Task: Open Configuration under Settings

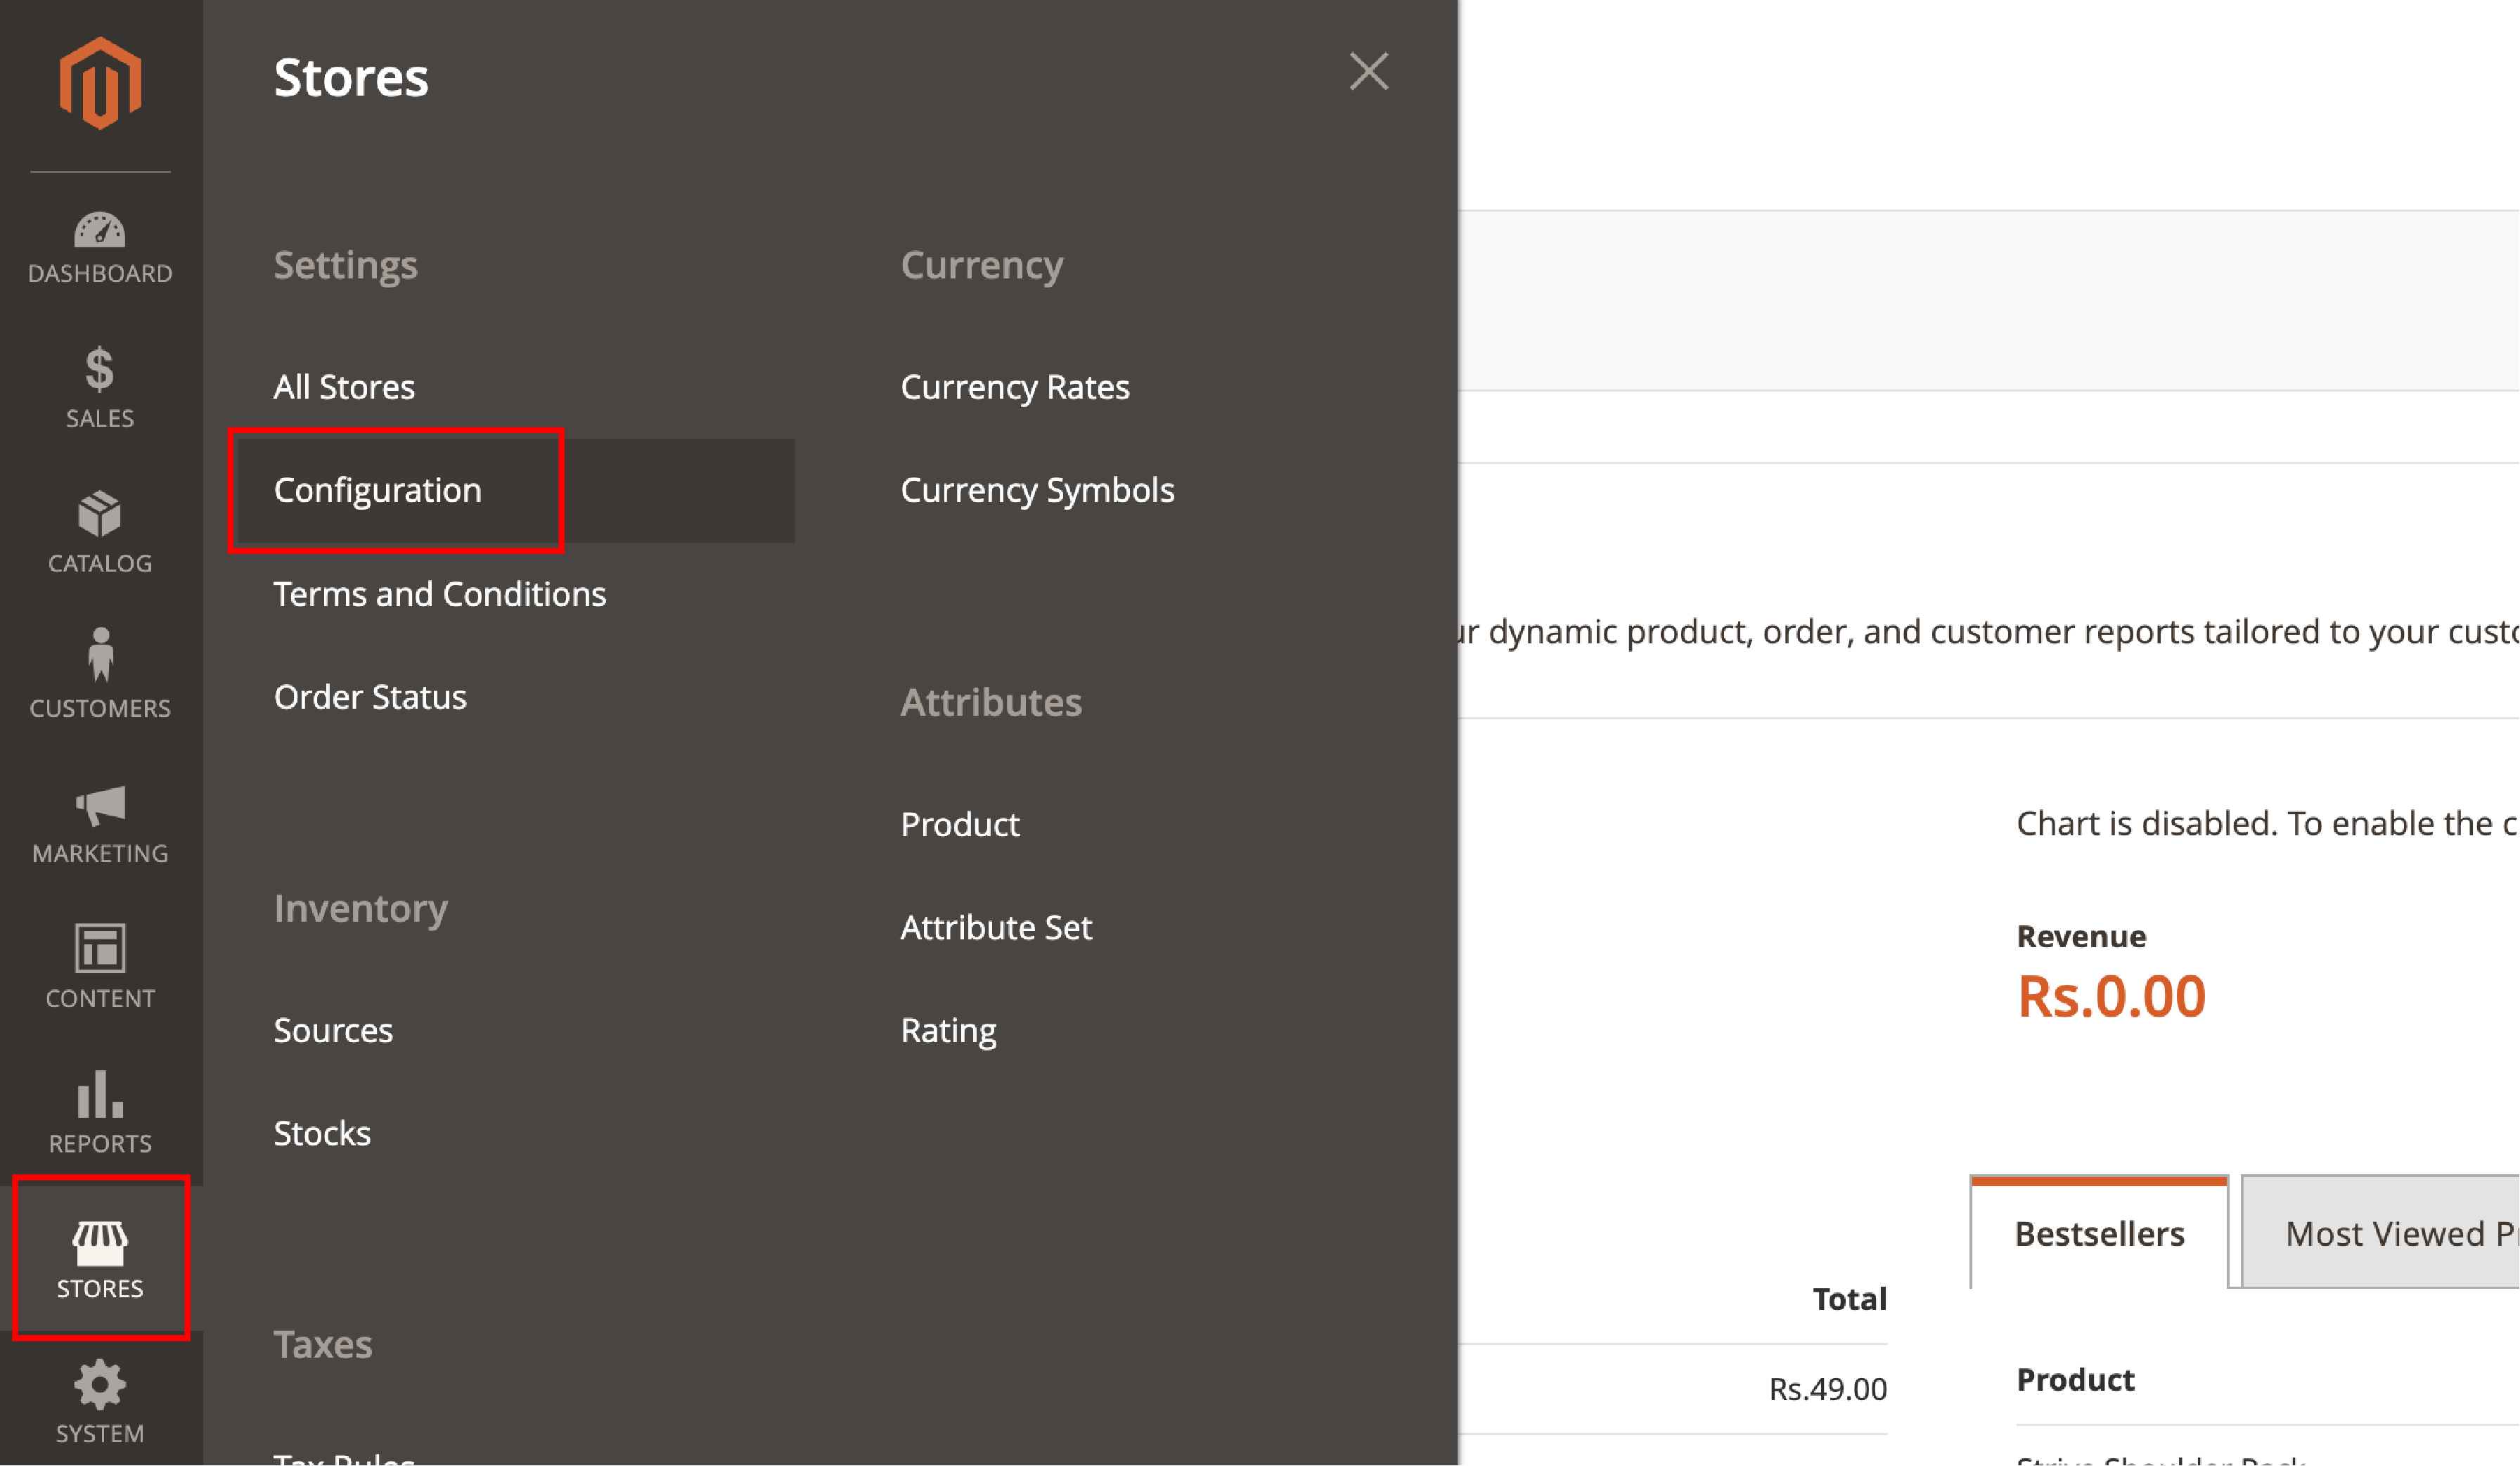Action: [x=379, y=490]
